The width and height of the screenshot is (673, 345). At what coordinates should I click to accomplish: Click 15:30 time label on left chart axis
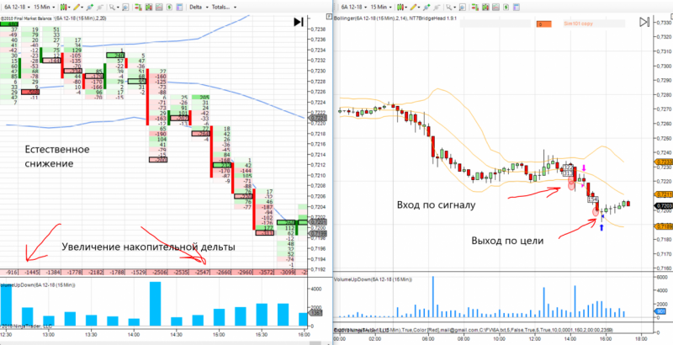point(262,334)
